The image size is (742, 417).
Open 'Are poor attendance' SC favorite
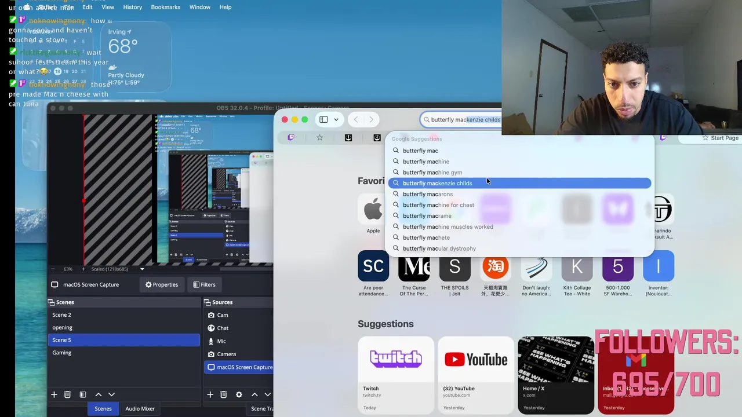click(373, 266)
